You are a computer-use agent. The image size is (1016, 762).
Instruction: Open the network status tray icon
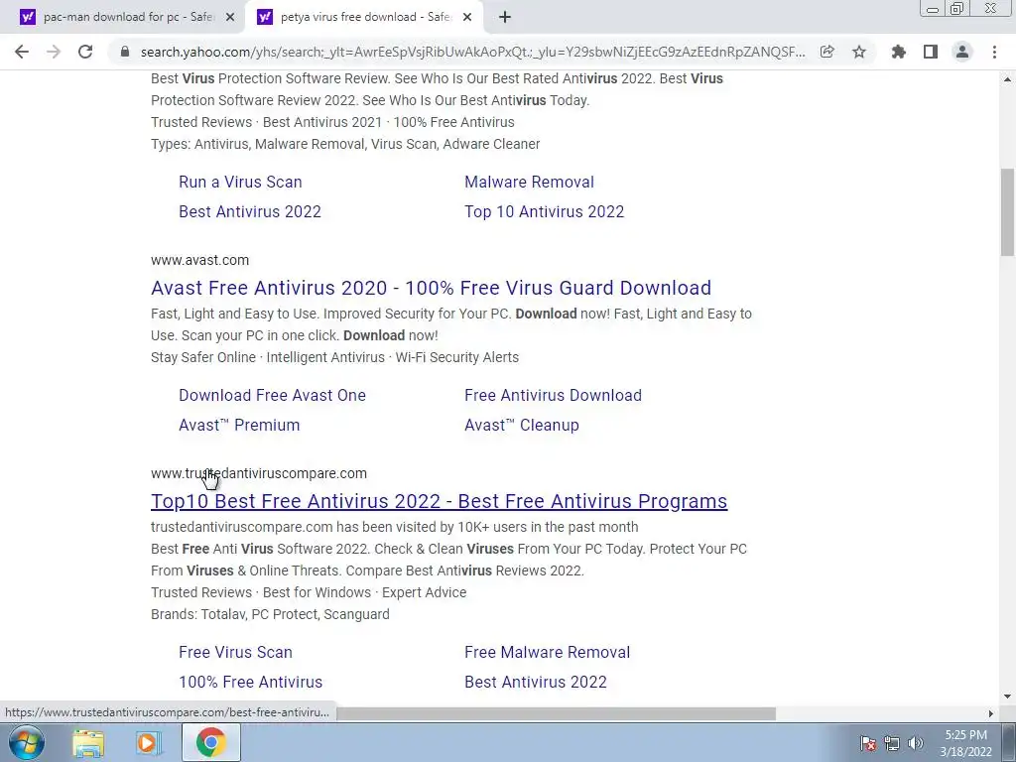tap(892, 743)
